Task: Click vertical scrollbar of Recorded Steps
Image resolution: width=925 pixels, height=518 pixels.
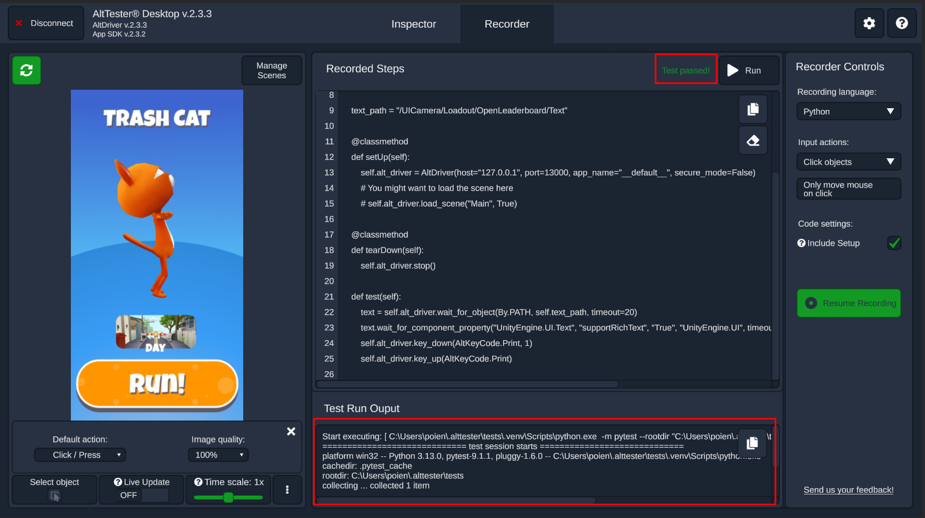Action: point(775,276)
